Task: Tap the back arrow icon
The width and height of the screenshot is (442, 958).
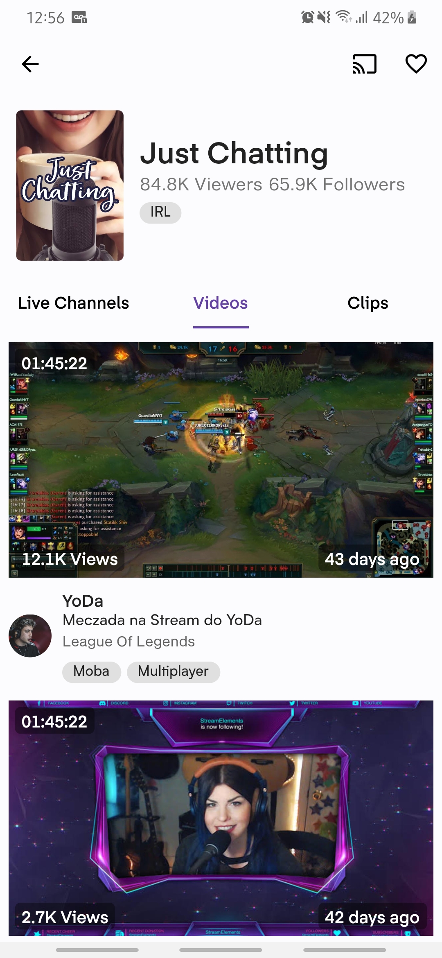Action: [x=30, y=64]
